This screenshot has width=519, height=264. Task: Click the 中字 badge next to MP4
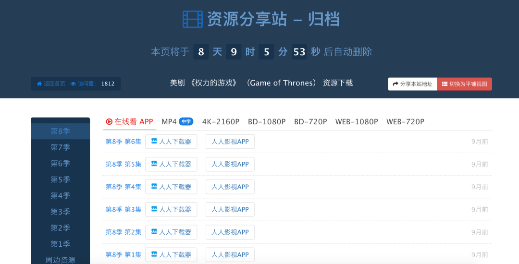(x=186, y=121)
